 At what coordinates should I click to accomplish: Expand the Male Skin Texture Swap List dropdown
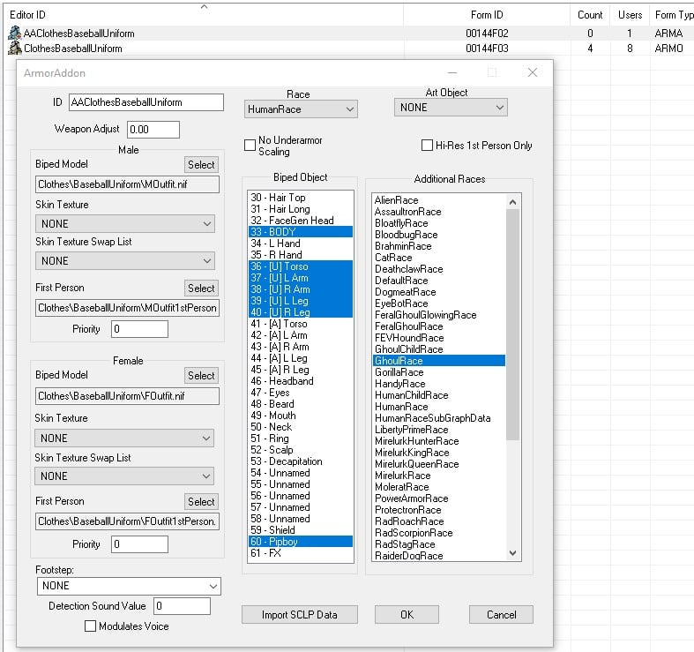click(x=125, y=261)
